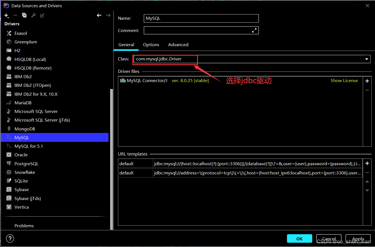The height and width of the screenshot is (247, 375).
Task: Move URL template down
Action: (367, 190)
